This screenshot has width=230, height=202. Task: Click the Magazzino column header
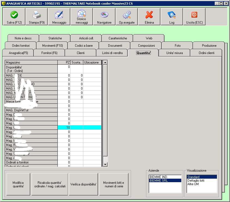point(31,62)
